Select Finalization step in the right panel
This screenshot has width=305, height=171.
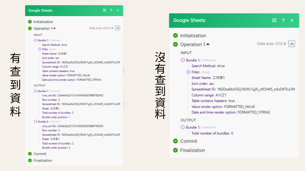tap(192, 150)
